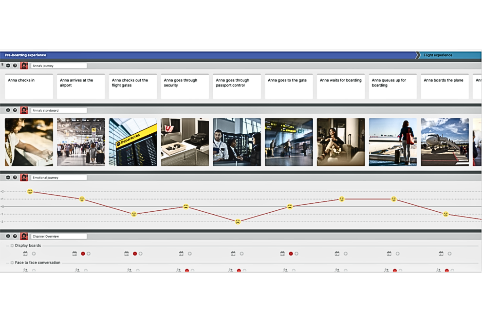Click the pin icon in Anna's journey header
Screen dimensions: 482x321
3,65
